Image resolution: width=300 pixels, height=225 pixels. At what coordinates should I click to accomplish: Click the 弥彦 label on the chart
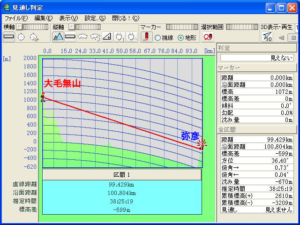click(190, 136)
